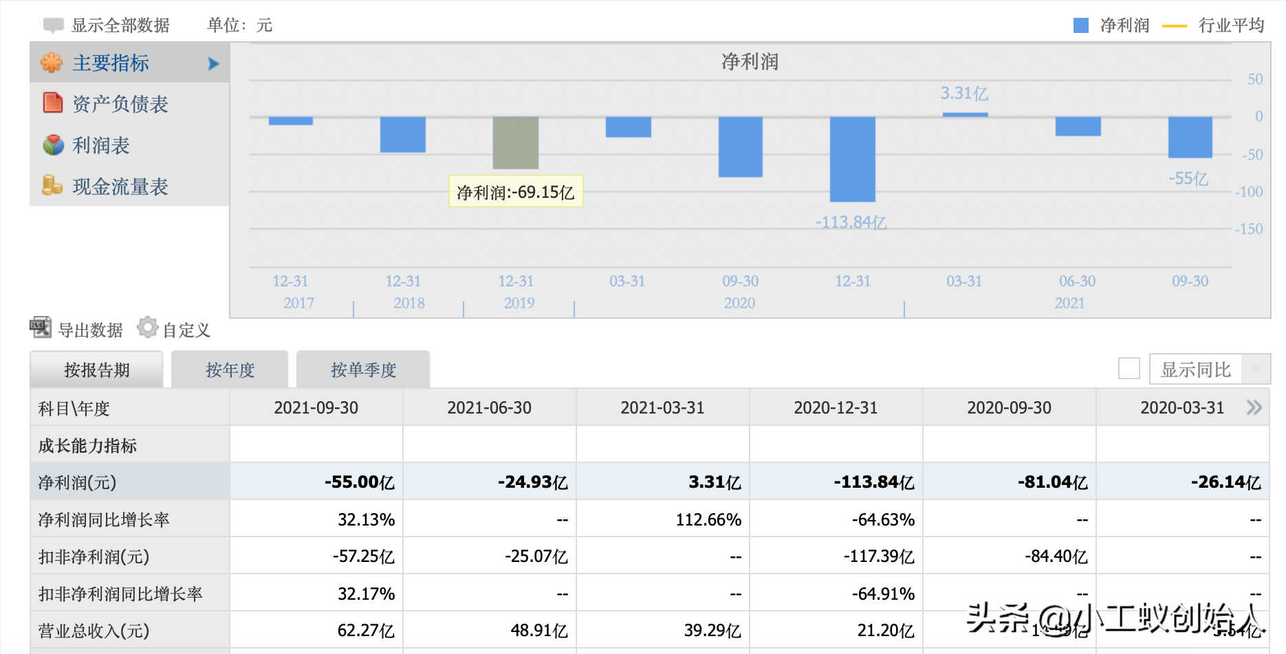Image resolution: width=1286 pixels, height=654 pixels.
Task: Click the -55.00亿 net profit cell
Action: (x=316, y=482)
